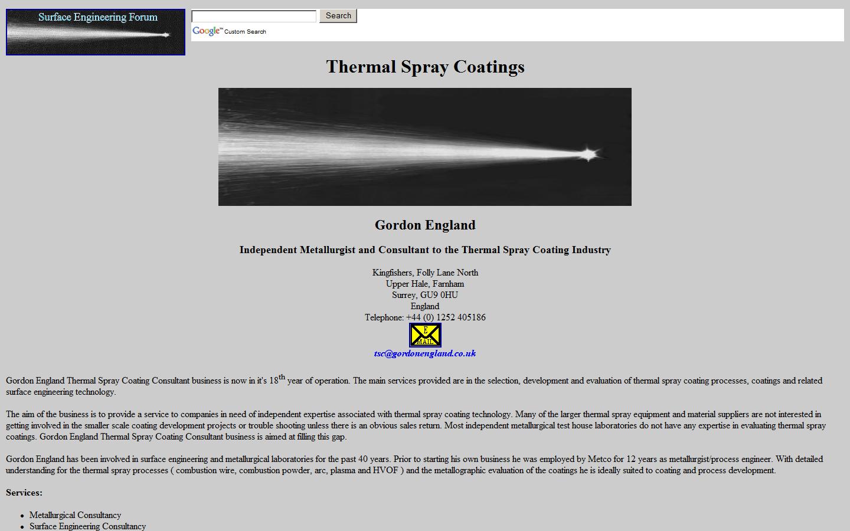
Task: Open the yellow E-mail envelope icon
Action: (425, 335)
